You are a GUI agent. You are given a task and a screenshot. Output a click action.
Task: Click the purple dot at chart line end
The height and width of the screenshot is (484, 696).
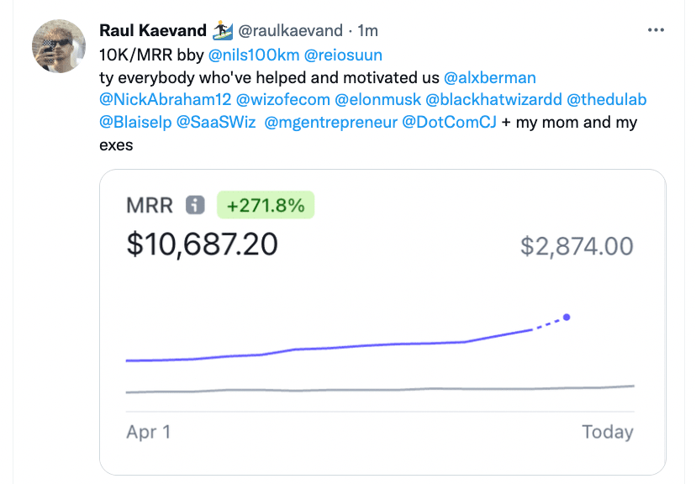click(x=567, y=317)
